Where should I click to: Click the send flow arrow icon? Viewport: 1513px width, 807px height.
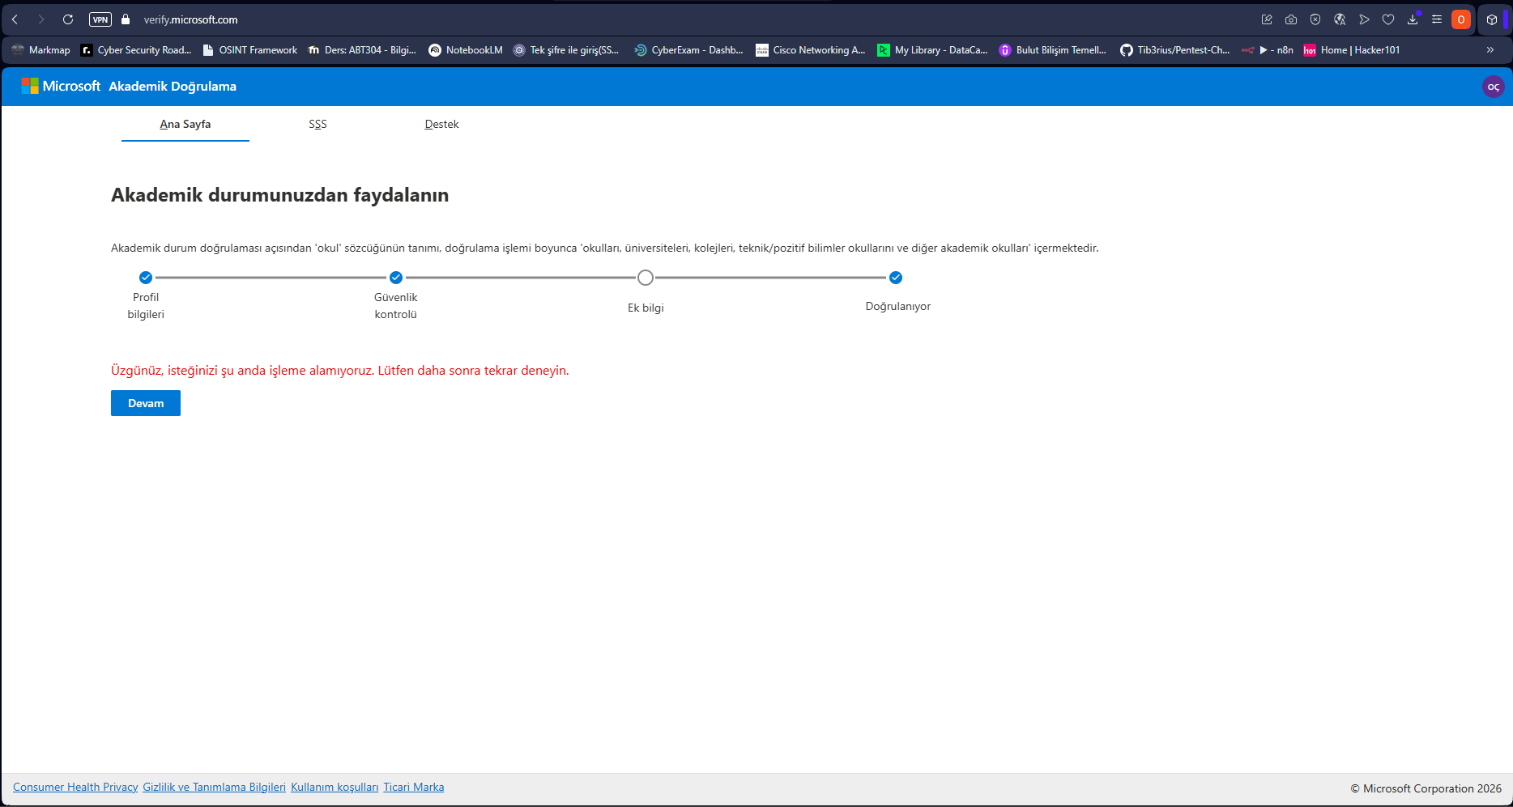tap(1364, 19)
